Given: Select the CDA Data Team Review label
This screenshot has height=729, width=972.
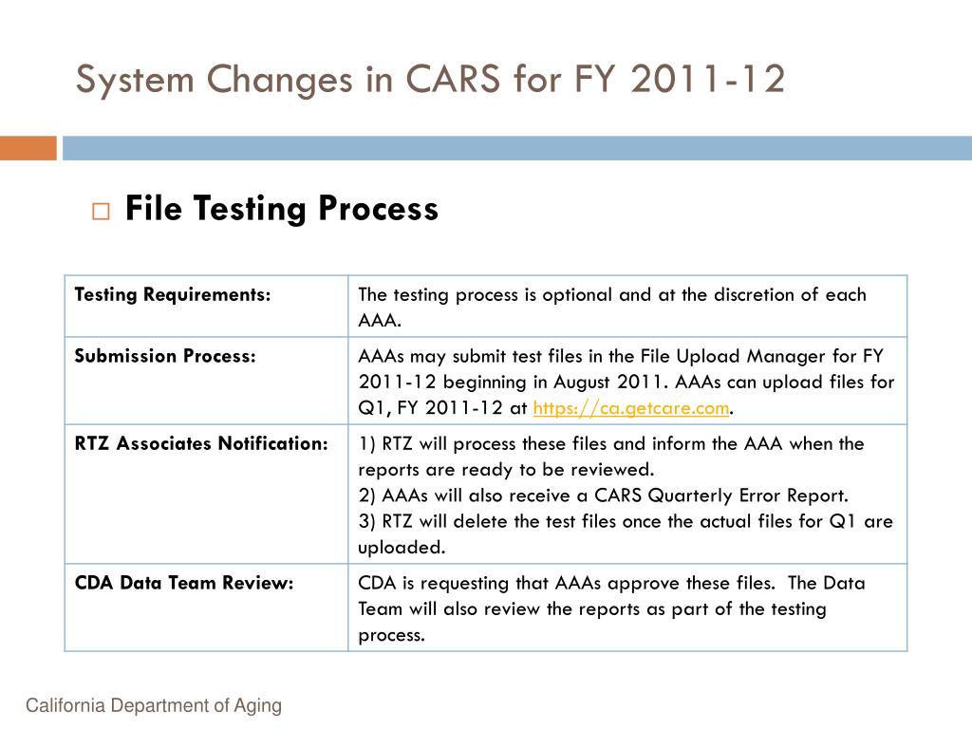Looking at the screenshot, I should (x=184, y=583).
